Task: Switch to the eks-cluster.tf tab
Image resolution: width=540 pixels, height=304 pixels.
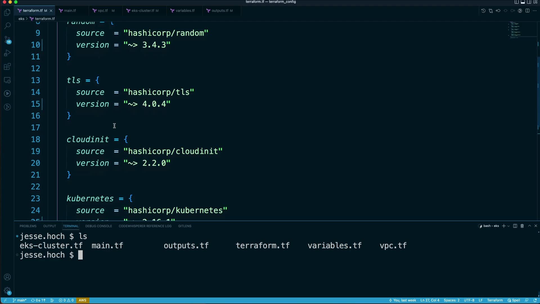Action: (x=143, y=11)
